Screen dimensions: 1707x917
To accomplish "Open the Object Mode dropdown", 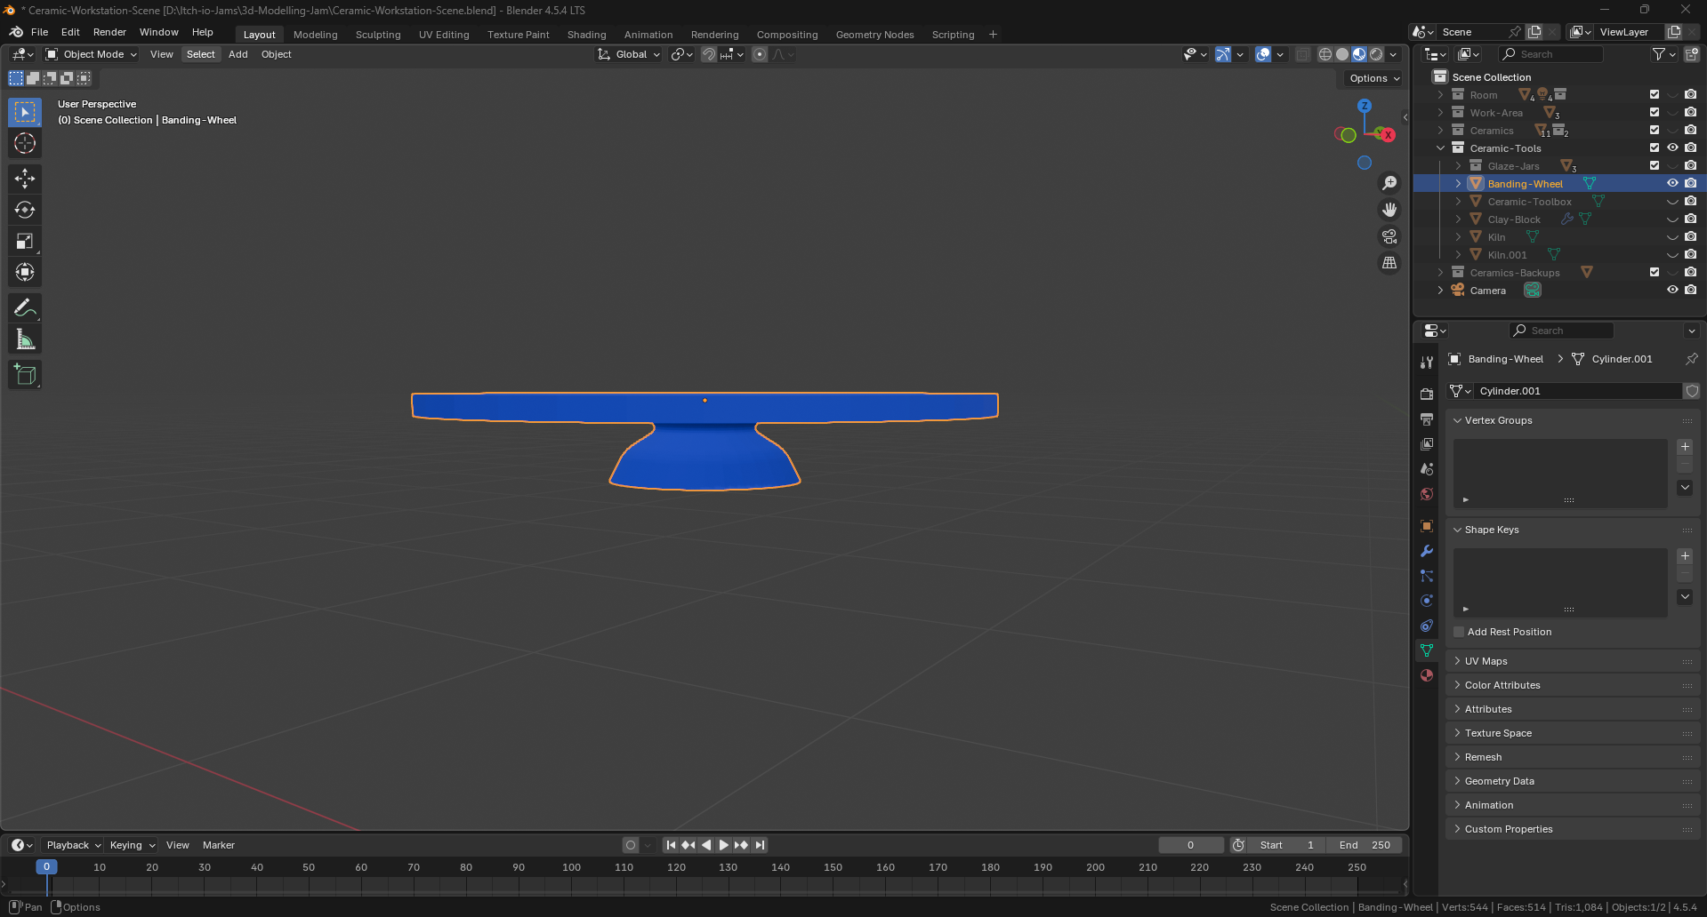I will pyautogui.click(x=93, y=54).
